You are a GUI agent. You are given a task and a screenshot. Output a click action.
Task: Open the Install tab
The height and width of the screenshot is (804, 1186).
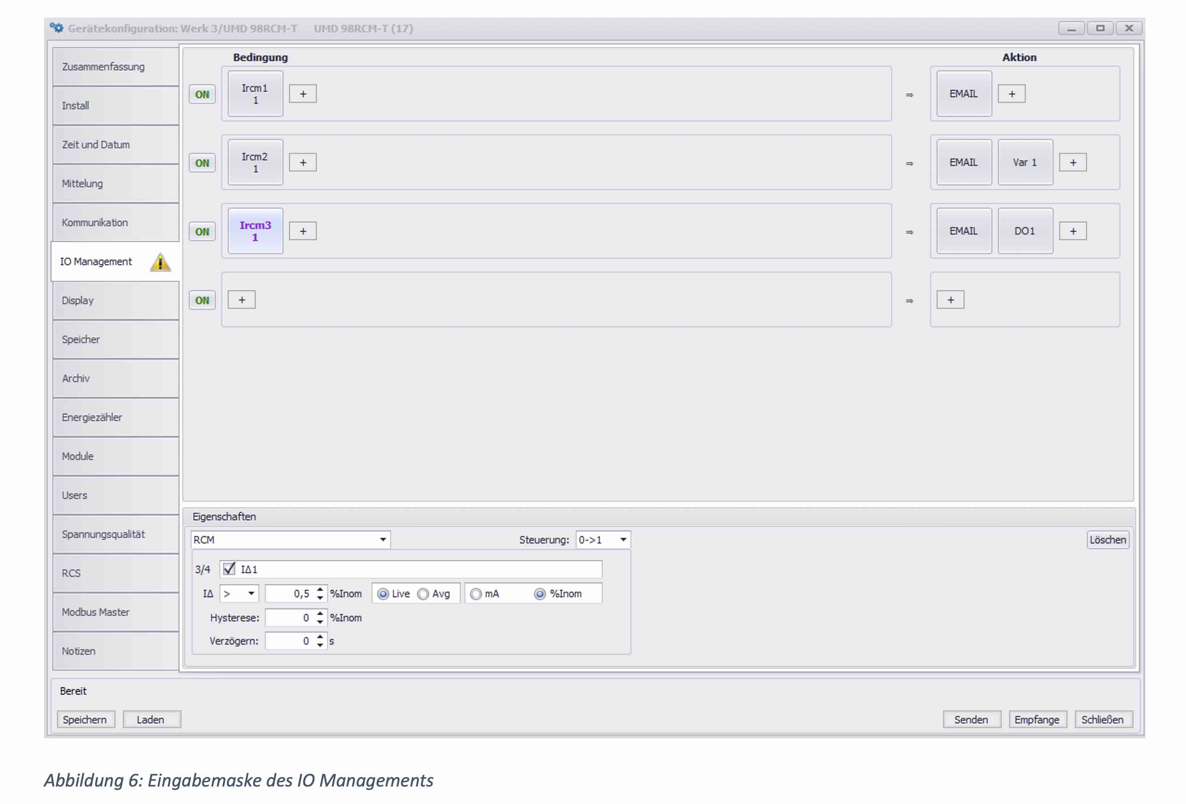click(116, 106)
